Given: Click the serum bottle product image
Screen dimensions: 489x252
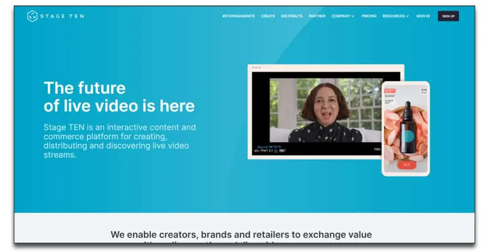Looking at the screenshot, I should (x=407, y=127).
